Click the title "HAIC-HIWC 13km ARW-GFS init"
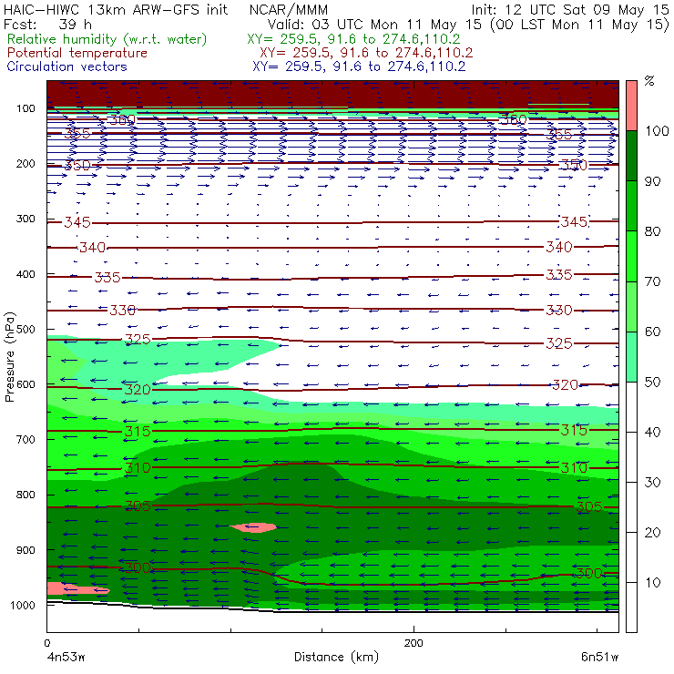Image resolution: width=674 pixels, height=674 pixels. pos(115,9)
